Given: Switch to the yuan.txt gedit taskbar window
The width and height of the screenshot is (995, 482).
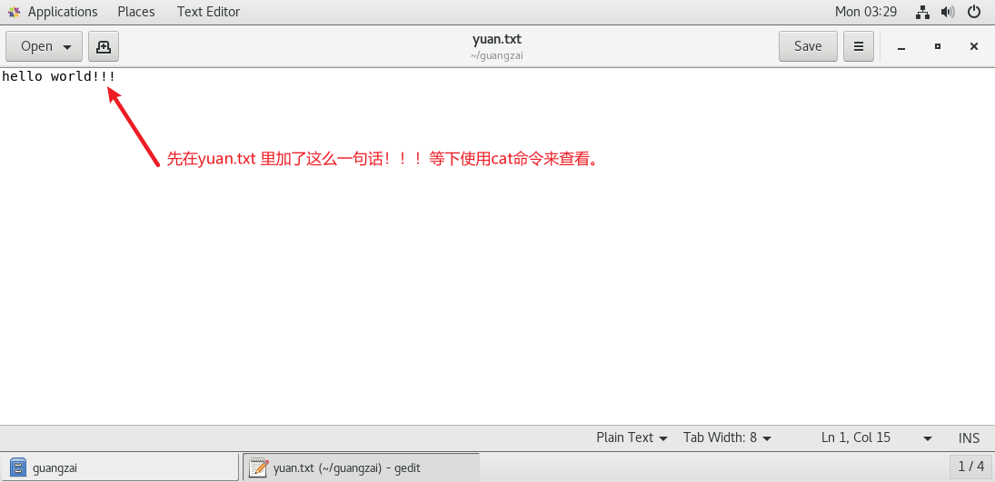Looking at the screenshot, I should click(x=361, y=468).
